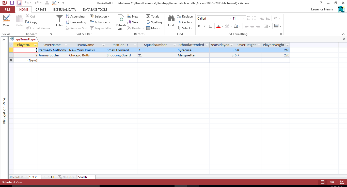Click the Design View icon in the quick access toolbar
This screenshot has height=187, width=347.
click(x=54, y=3)
